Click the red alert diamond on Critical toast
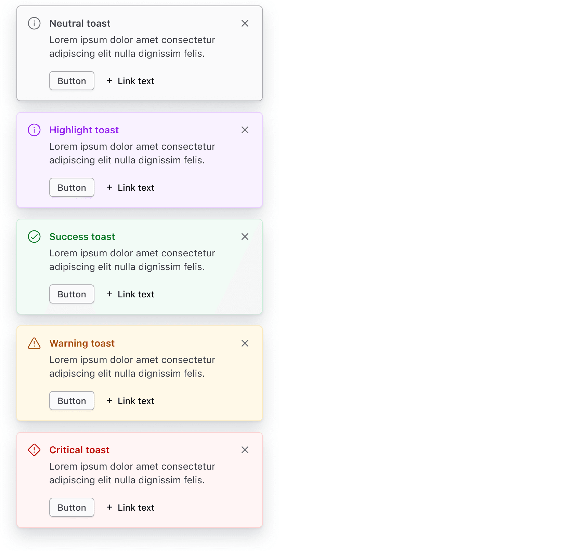Viewport: 572px width, 551px height. click(34, 450)
